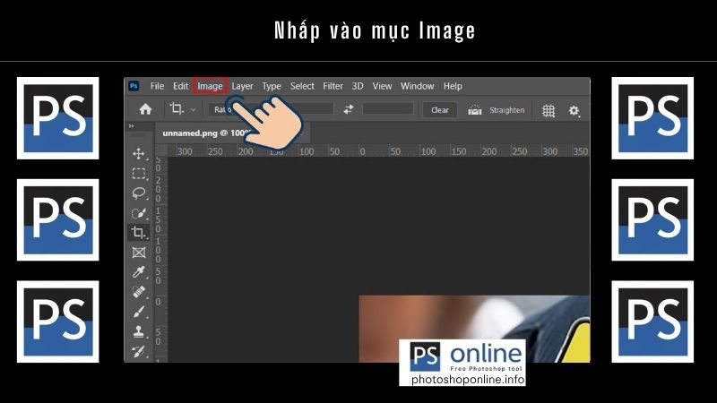Screen dimensions: 717x403
Task: Select the Frame tool
Action: pyautogui.click(x=139, y=253)
